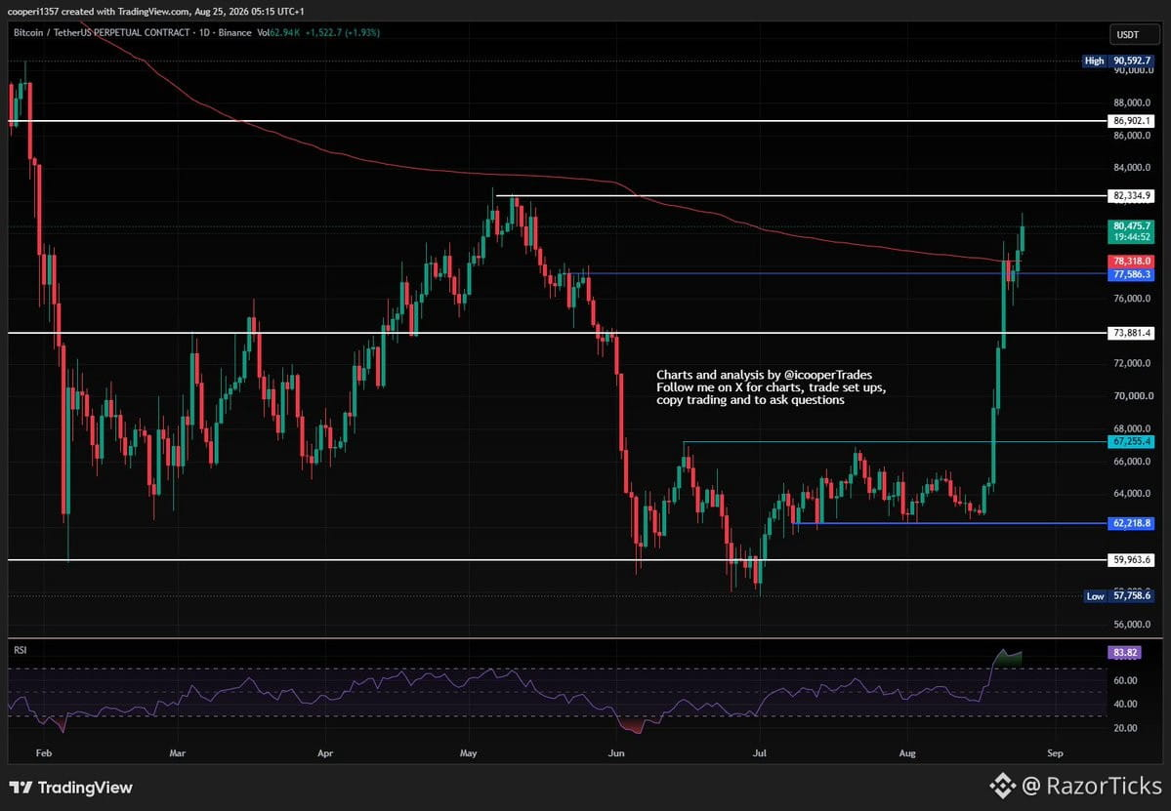Click the Sep label on time axis
Viewport: 1171px width, 811px height.
(x=1055, y=753)
